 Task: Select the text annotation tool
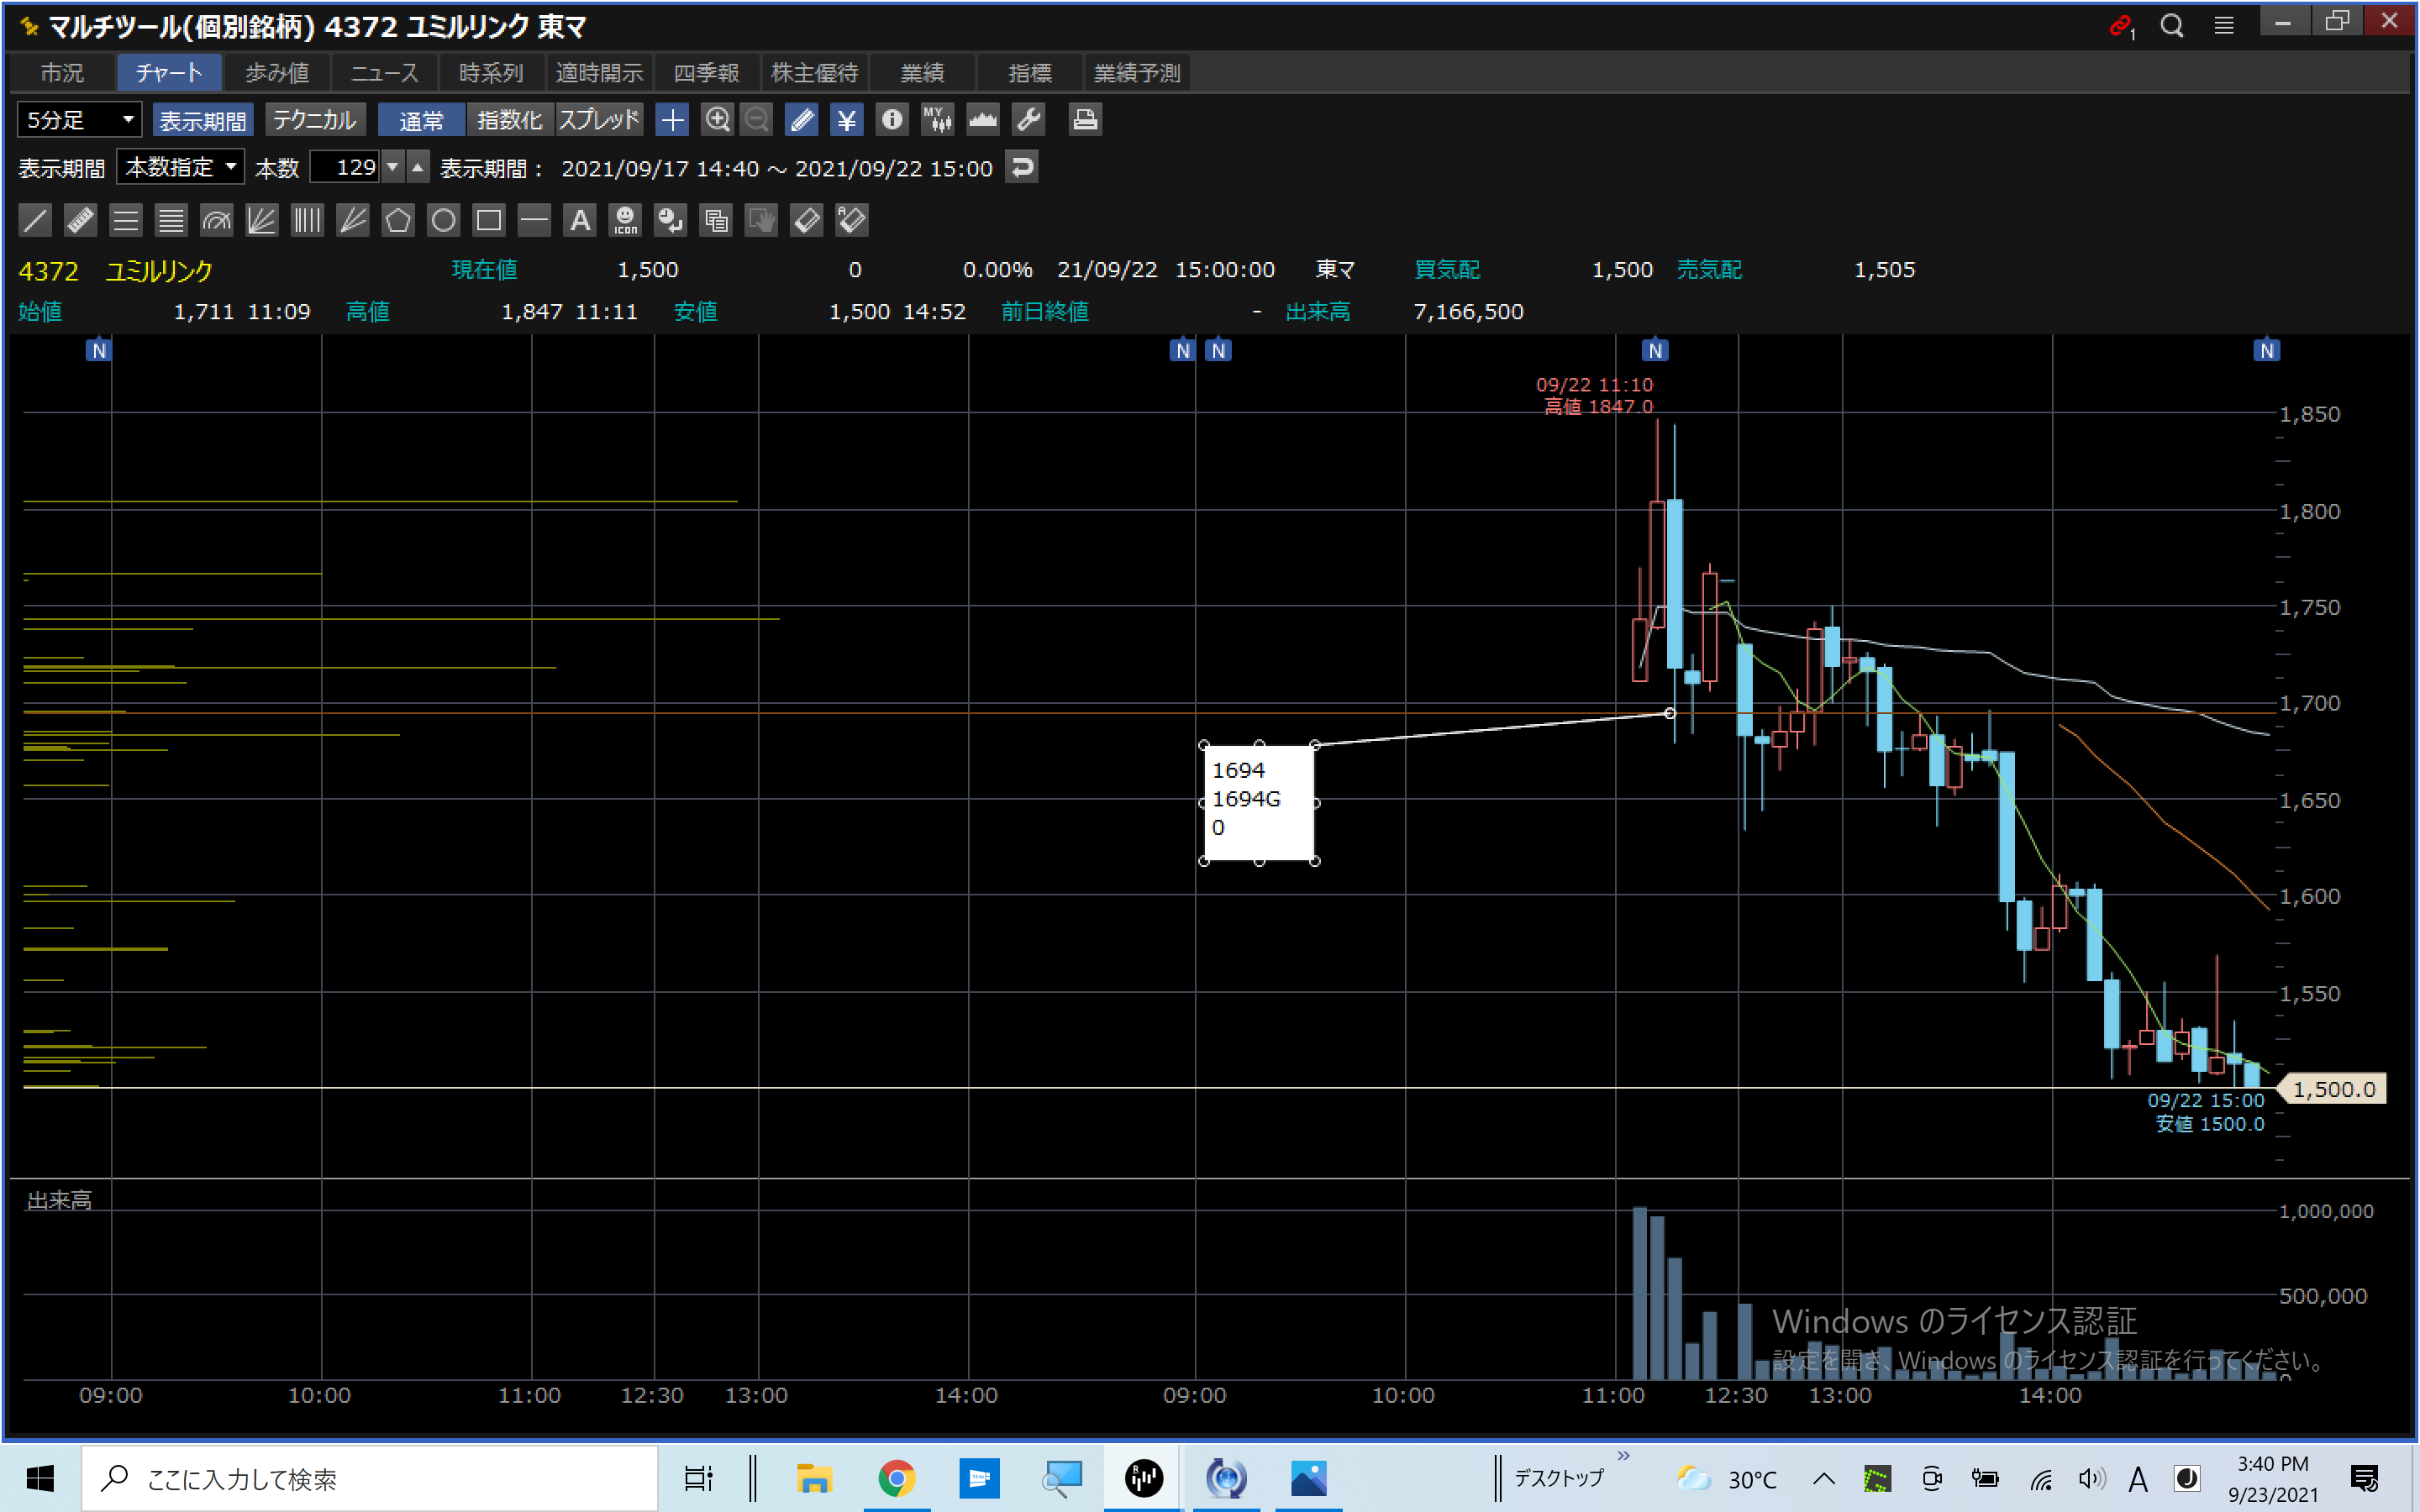coord(580,220)
